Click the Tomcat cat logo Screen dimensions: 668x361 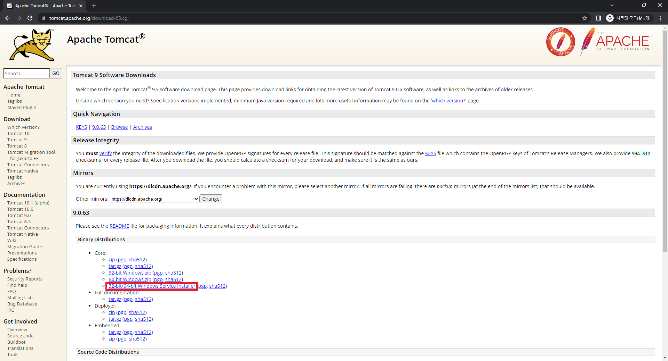pyautogui.click(x=32, y=44)
